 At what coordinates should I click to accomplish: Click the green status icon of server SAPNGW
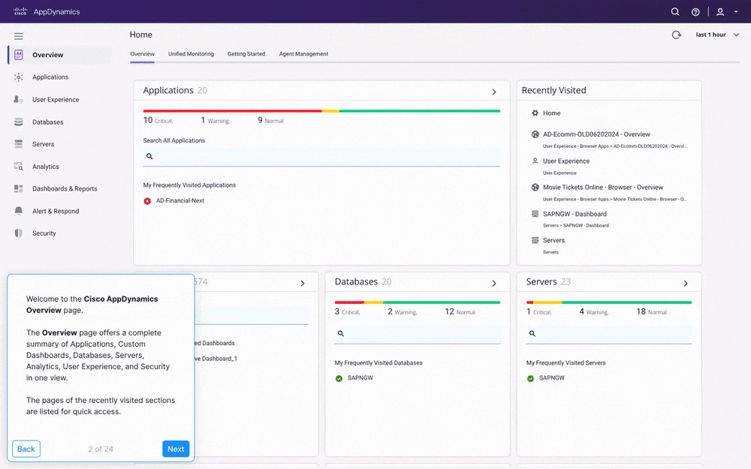point(531,378)
